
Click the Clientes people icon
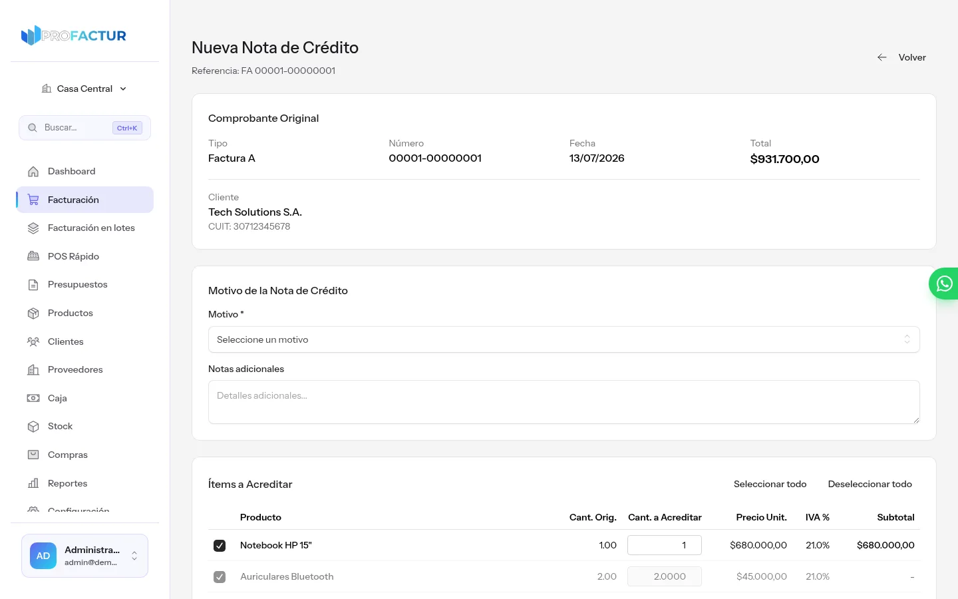(33, 341)
